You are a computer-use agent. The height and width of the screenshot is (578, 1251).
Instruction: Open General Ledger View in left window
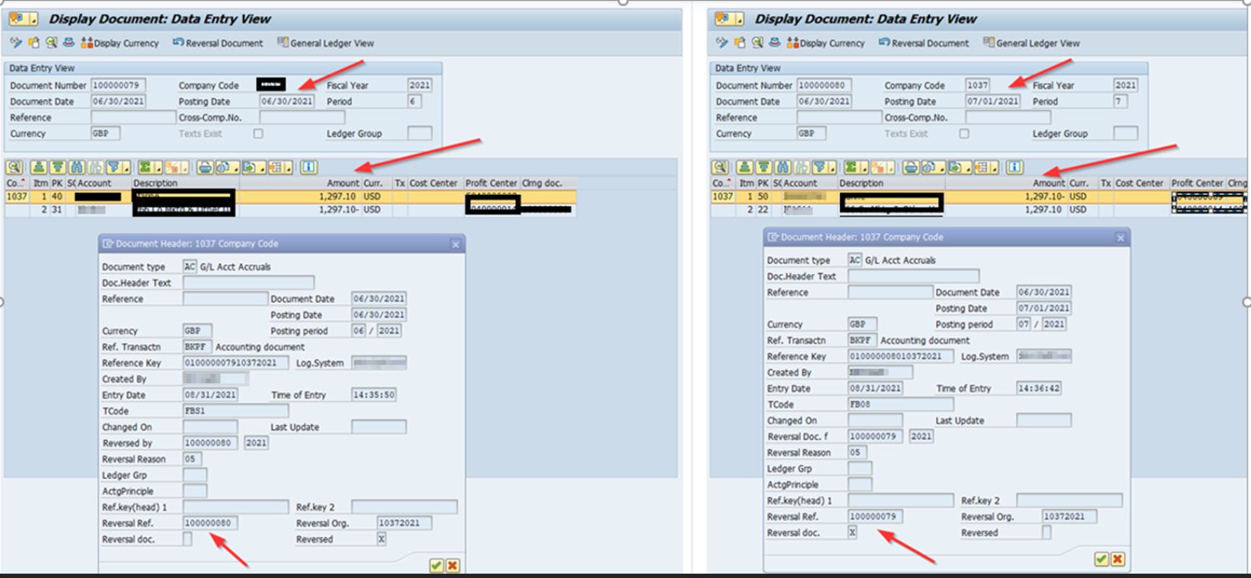(325, 43)
